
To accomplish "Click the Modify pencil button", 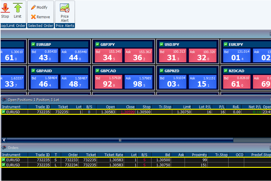I will tap(33, 7).
